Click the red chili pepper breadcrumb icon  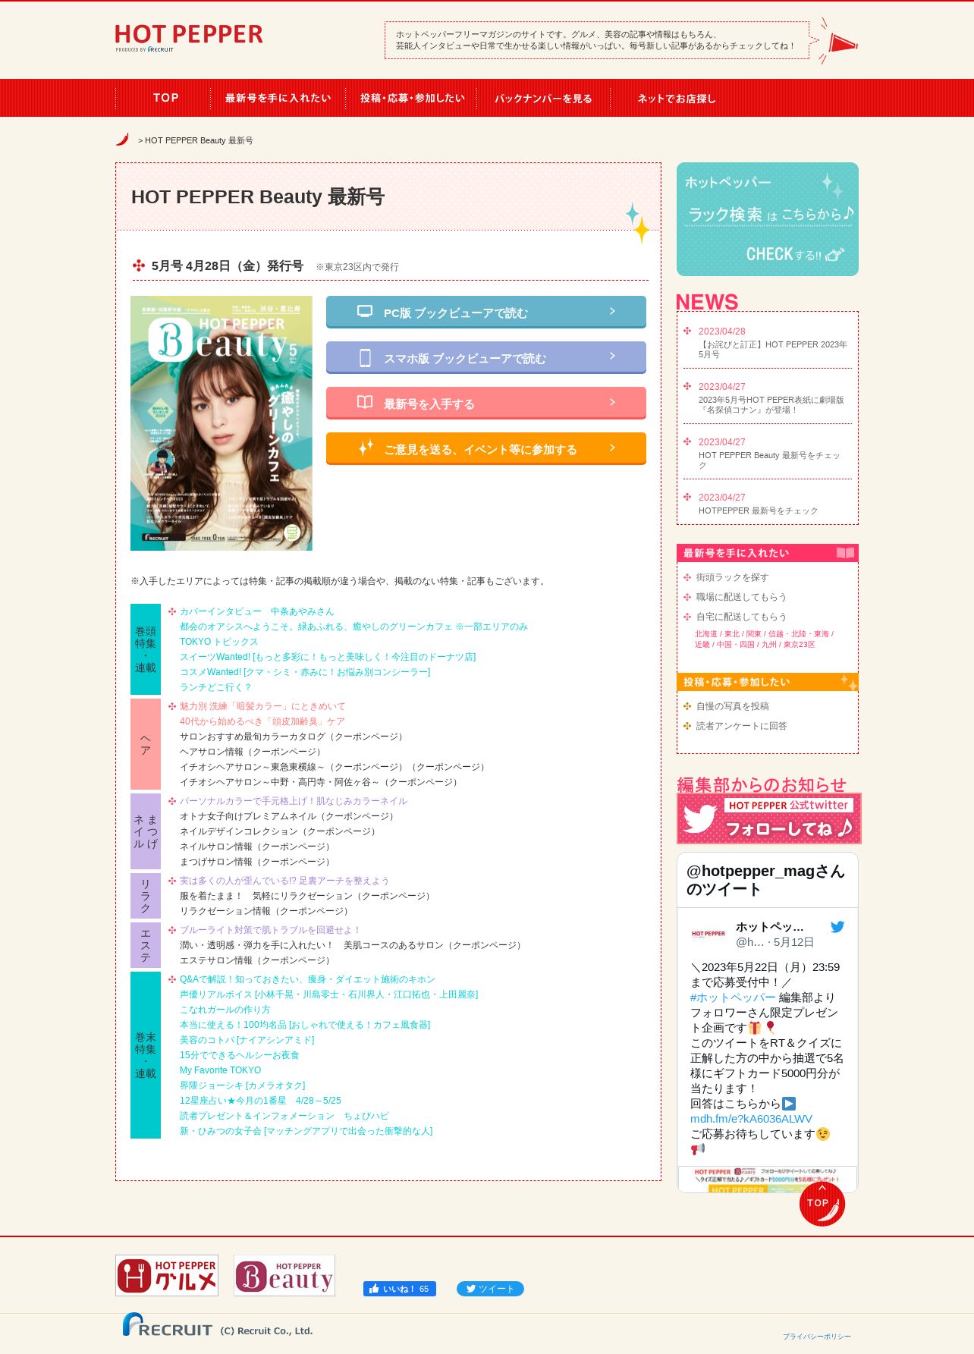(122, 140)
